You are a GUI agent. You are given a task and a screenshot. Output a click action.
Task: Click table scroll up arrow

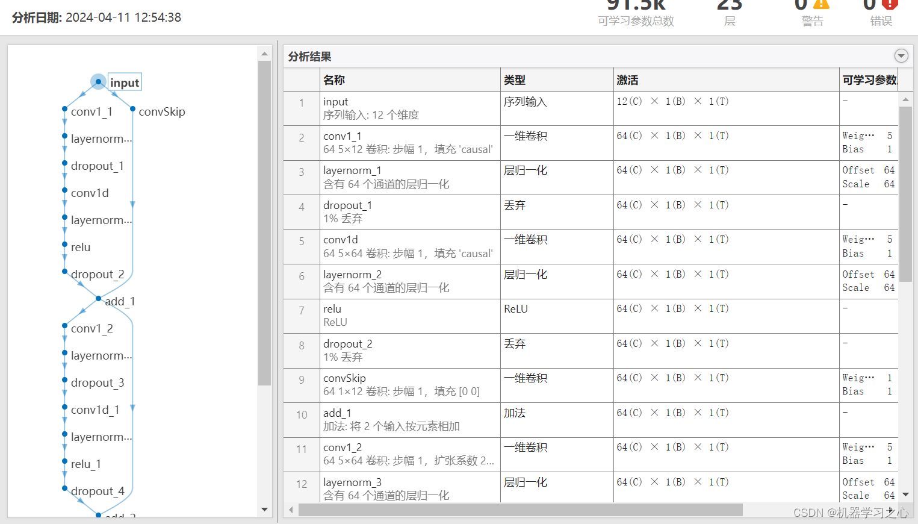[x=905, y=99]
